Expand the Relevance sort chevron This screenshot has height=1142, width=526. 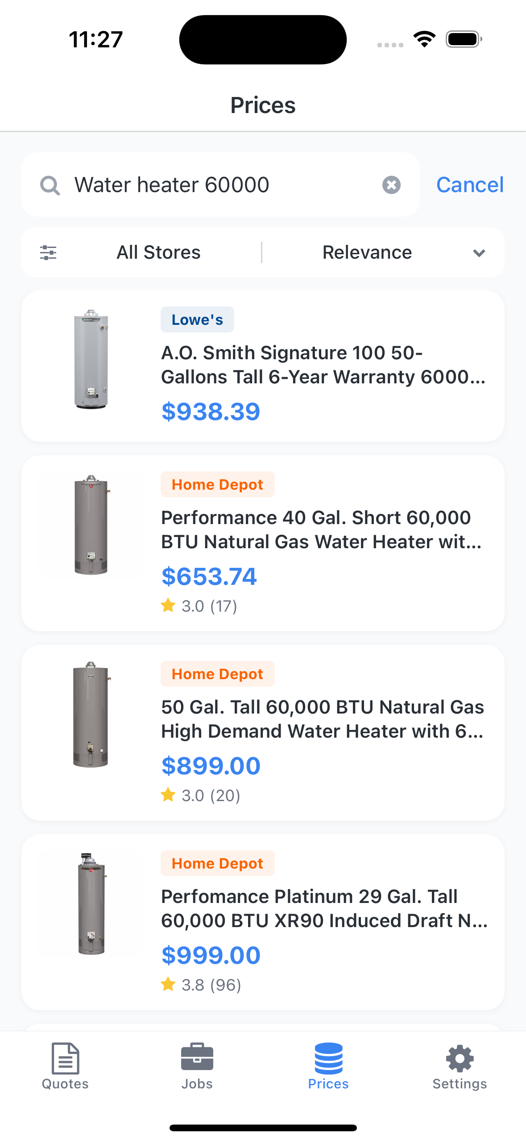[479, 253]
